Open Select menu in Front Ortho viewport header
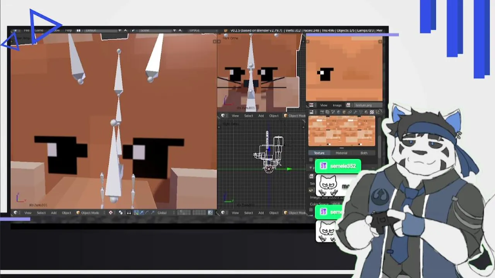495x278 pixels. (248, 116)
